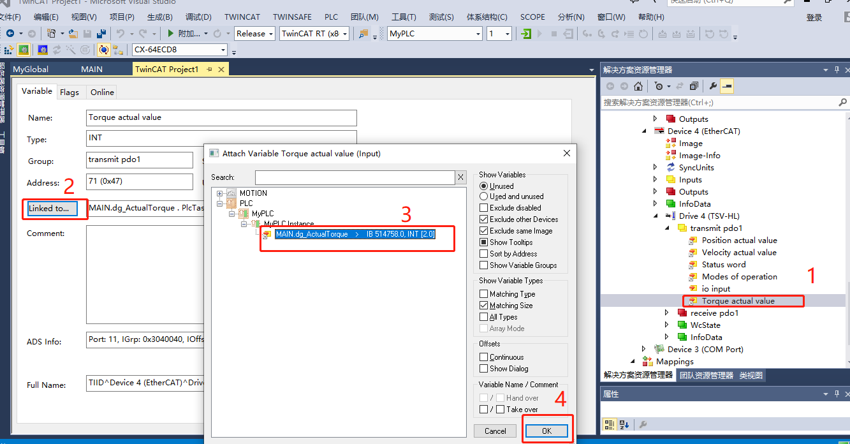The image size is (850, 444).
Task: Click the categorized view icon in properties panel
Action: [610, 424]
